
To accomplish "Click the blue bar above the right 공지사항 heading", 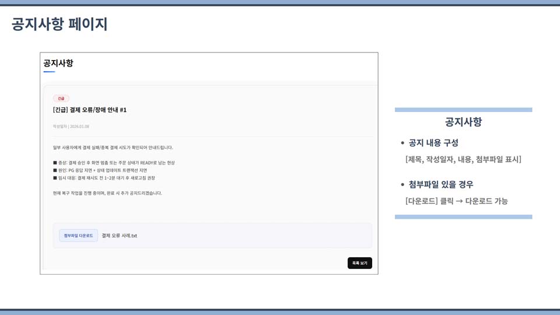I will (463, 110).
